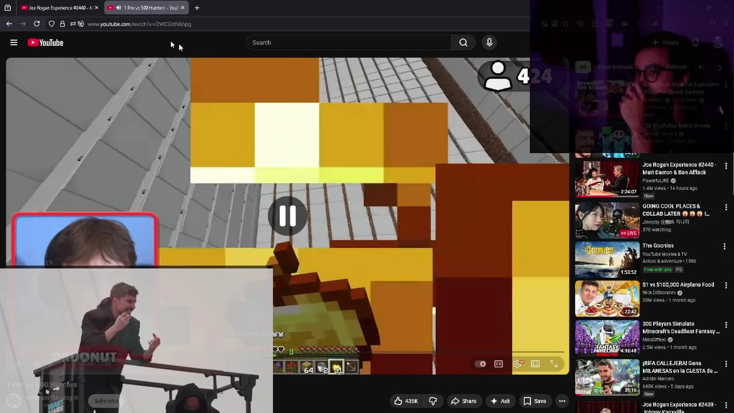Open options menu for Joe Rogan #2440
The height and width of the screenshot is (413, 734).
point(726,166)
